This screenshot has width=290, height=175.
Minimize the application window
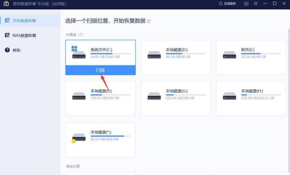point(265,4)
